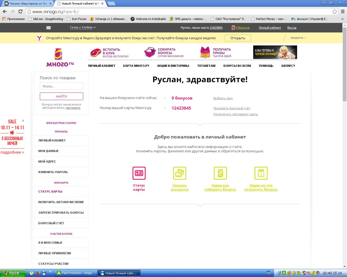Screen dimensions: 347x277
Task: Select Изменить пароль in sidebar
Action: click(x=53, y=172)
